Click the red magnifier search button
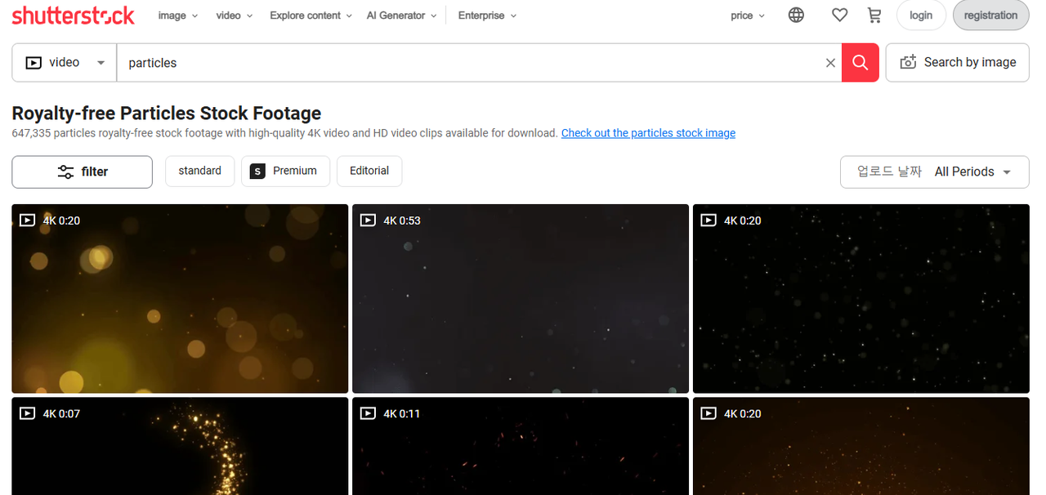The height and width of the screenshot is (495, 1046). (860, 63)
